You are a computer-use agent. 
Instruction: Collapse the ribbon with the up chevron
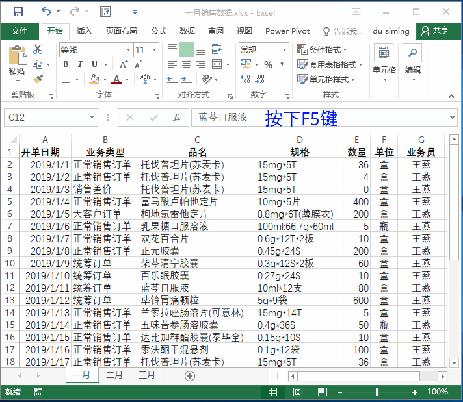tap(451, 96)
